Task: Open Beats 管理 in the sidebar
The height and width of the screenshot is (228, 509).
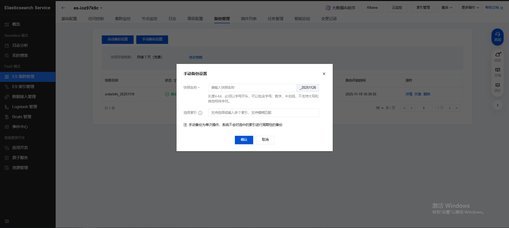Action: 28,117
